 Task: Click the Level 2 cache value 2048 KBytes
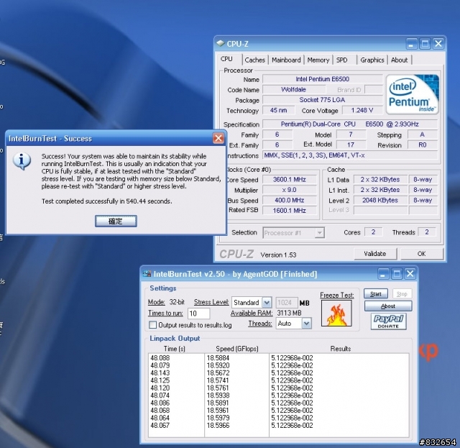[380, 200]
